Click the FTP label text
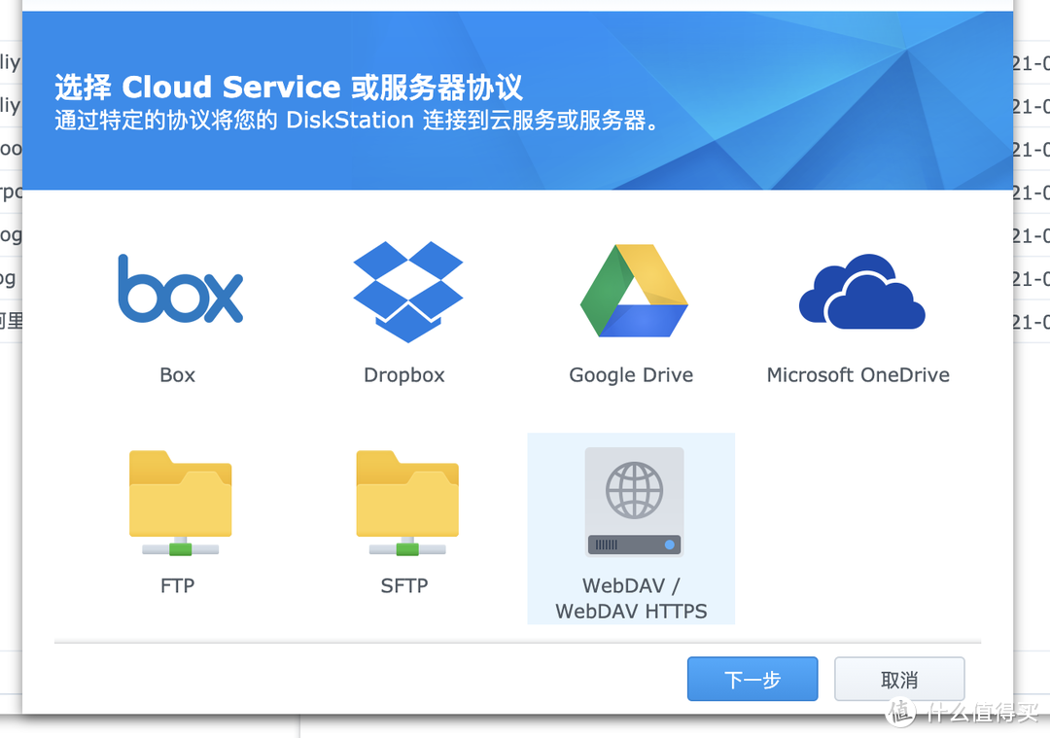This screenshot has width=1050, height=738. tap(178, 586)
